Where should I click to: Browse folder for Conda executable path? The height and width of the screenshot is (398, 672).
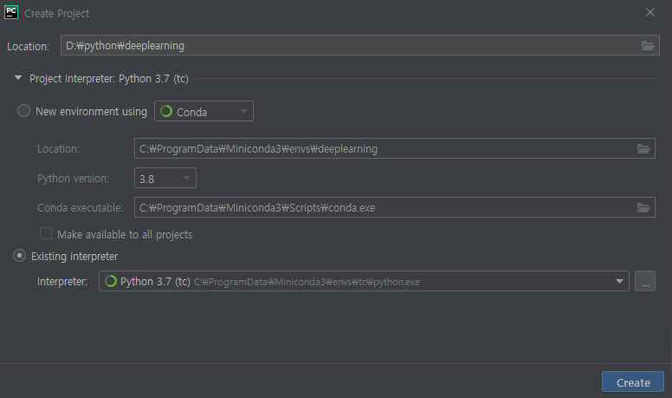tap(643, 208)
